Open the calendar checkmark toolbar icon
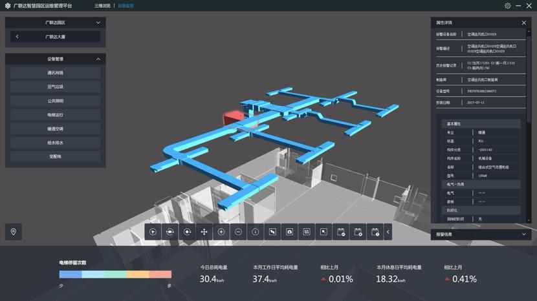The width and height of the screenshot is (537, 301). click(341, 232)
